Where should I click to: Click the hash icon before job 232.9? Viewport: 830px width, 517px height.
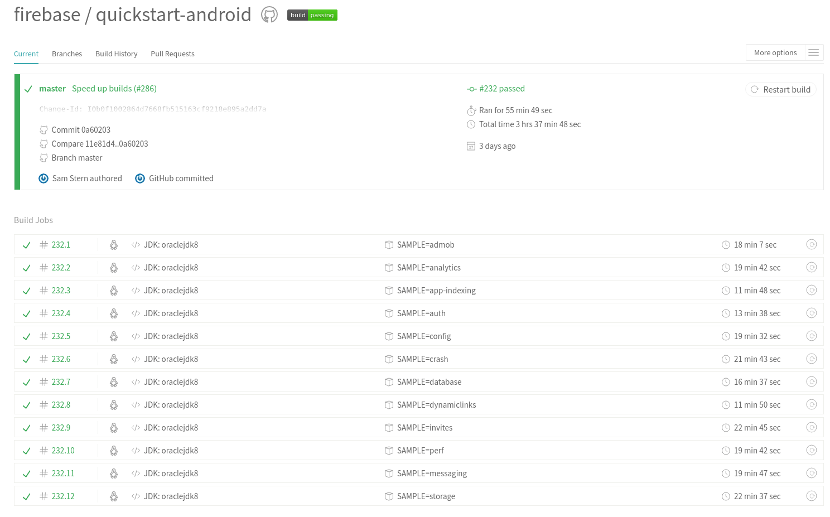pos(44,427)
